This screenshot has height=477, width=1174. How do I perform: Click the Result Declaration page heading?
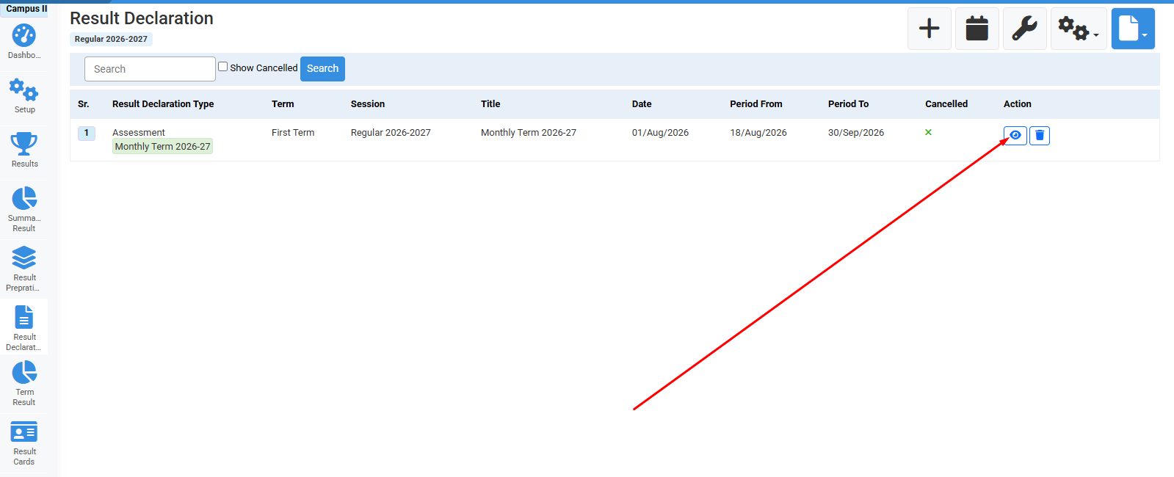[x=142, y=18]
